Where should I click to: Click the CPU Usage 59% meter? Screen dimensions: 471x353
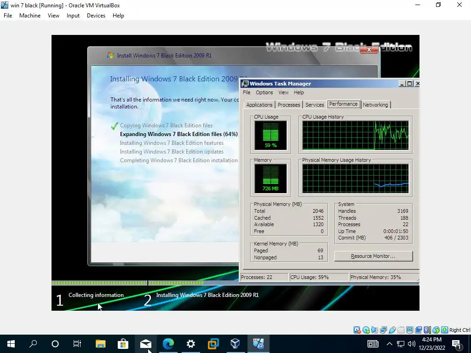point(270,135)
